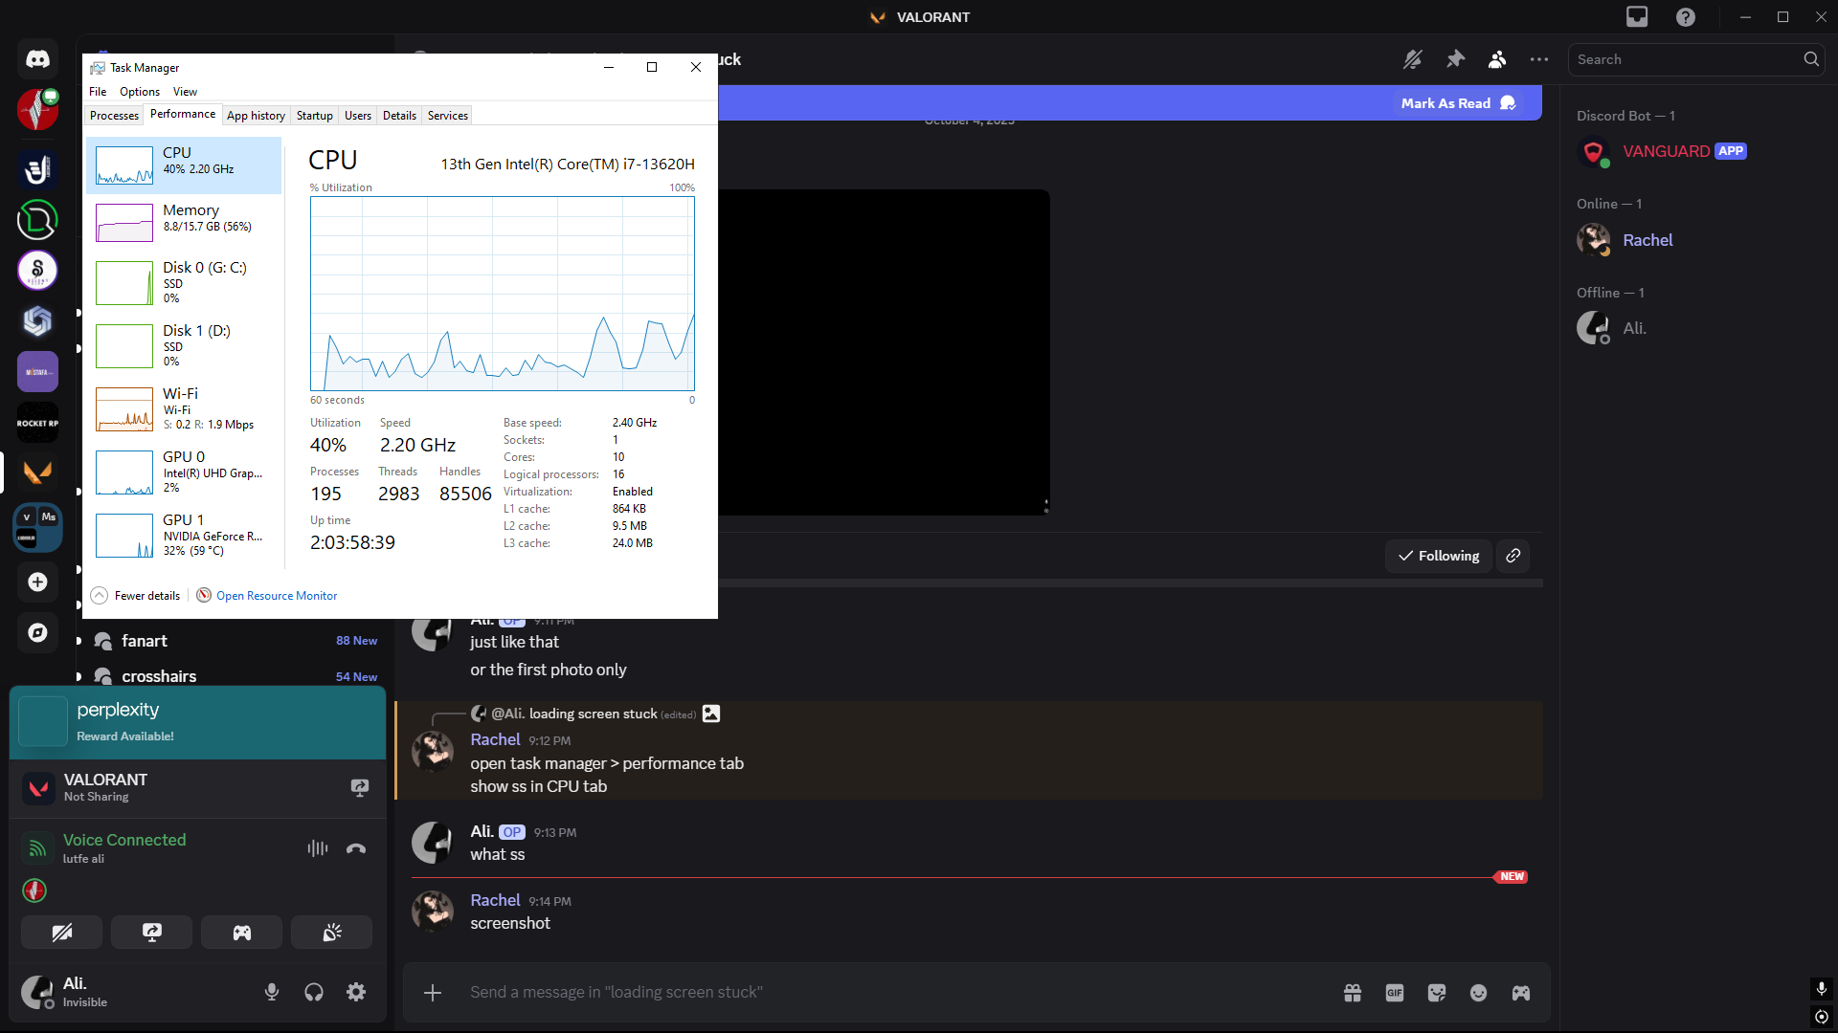Screen dimensions: 1838x1033
Task: Toggle headphones deafen button
Action: point(314,992)
